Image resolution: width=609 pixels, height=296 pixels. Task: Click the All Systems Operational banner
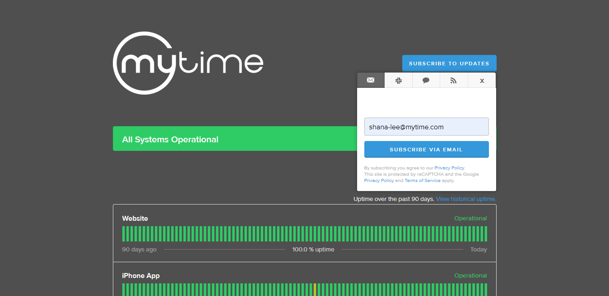[x=235, y=139]
